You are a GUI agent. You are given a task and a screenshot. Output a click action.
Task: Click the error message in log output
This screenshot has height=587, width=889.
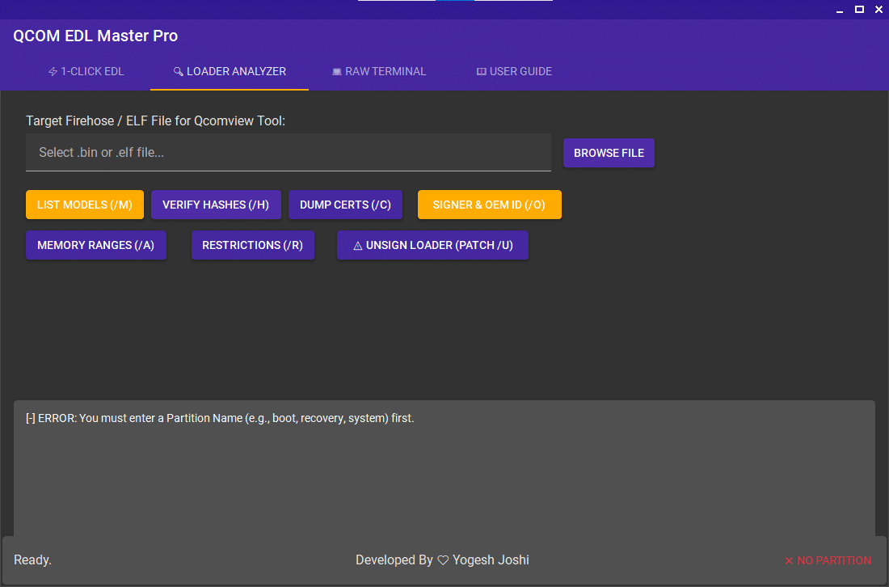click(x=220, y=418)
